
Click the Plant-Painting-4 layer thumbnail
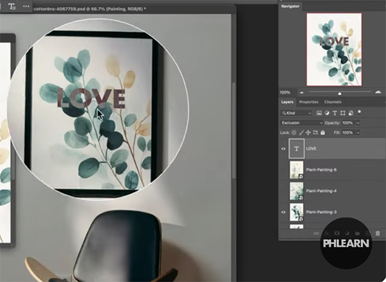pyautogui.click(x=297, y=191)
